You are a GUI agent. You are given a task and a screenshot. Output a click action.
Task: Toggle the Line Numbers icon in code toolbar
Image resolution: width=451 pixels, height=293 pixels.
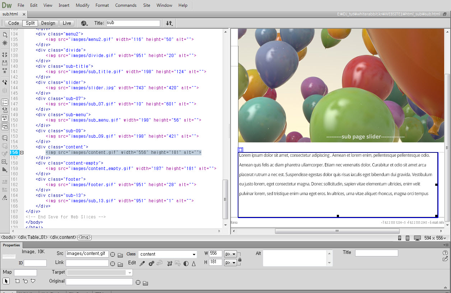point(5,103)
